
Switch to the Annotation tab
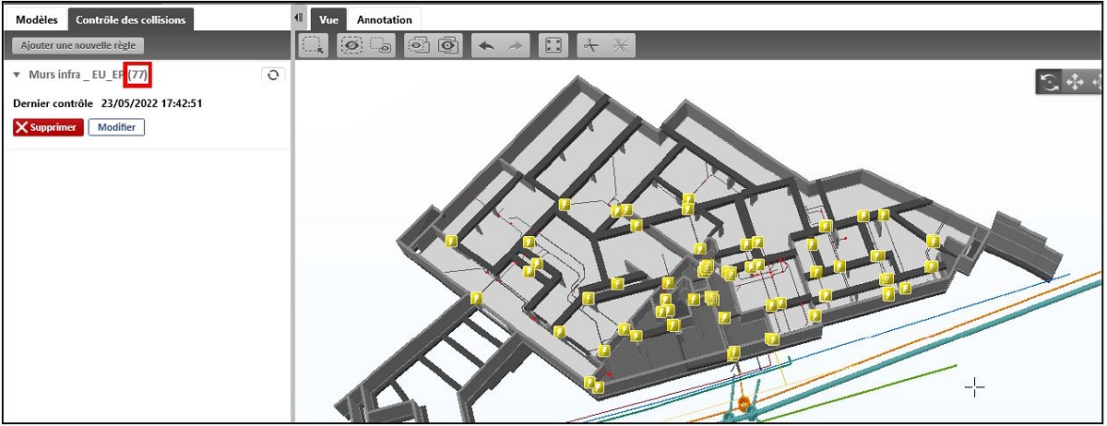click(x=385, y=19)
